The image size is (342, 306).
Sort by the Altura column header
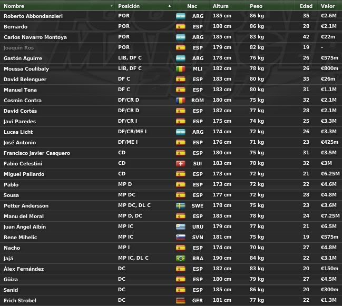[220, 6]
